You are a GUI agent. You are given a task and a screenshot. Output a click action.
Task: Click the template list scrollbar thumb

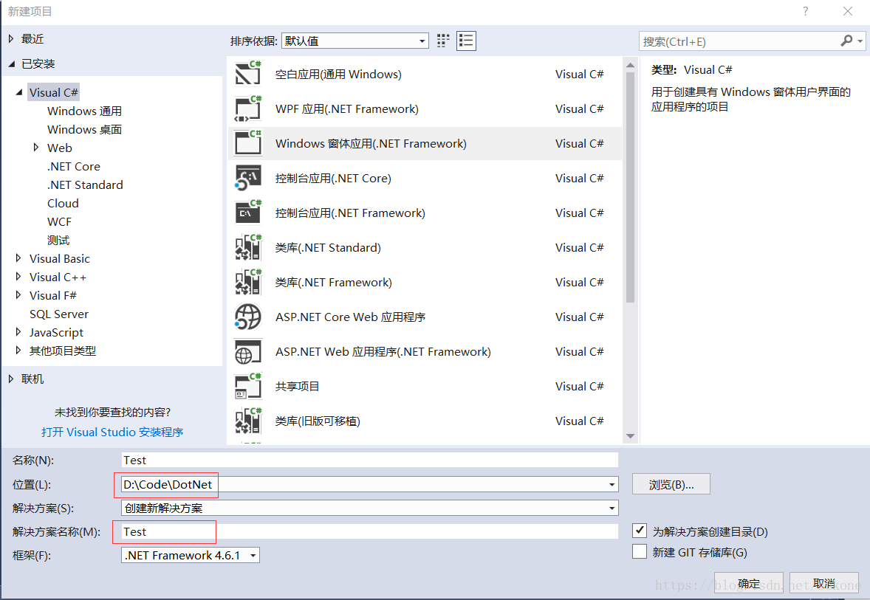630,187
